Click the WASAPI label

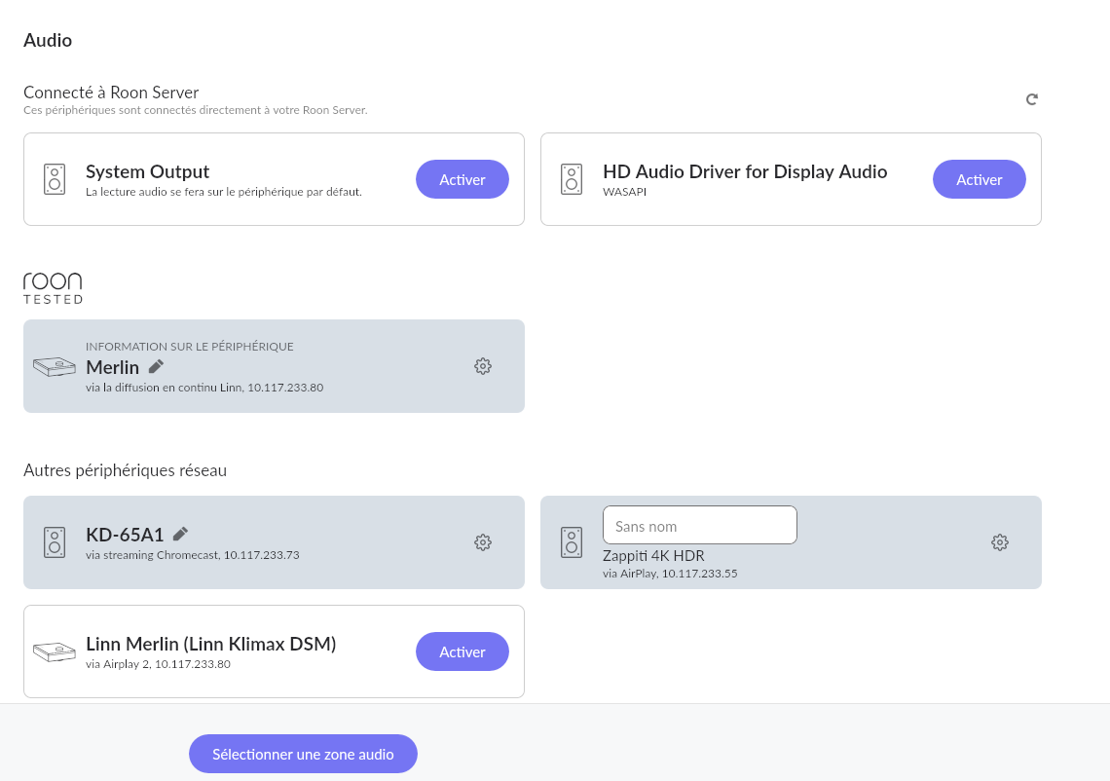[624, 192]
